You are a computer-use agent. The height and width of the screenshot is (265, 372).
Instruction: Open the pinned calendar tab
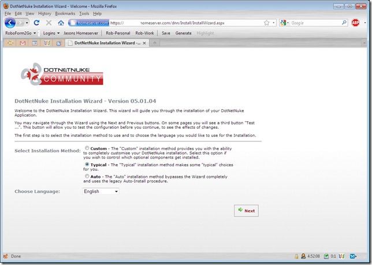[35, 43]
